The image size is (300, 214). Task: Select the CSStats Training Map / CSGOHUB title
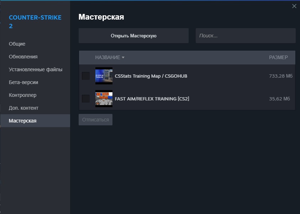point(151,76)
